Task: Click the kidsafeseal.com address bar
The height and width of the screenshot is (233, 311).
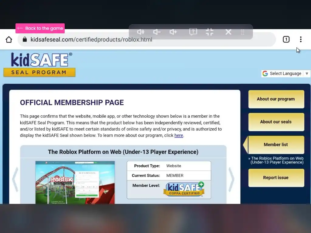Action: 147,39
